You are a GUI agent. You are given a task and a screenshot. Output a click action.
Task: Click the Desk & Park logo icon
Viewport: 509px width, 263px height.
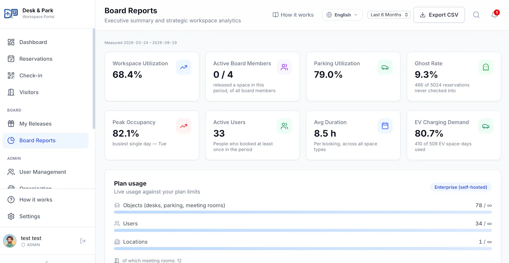click(11, 13)
